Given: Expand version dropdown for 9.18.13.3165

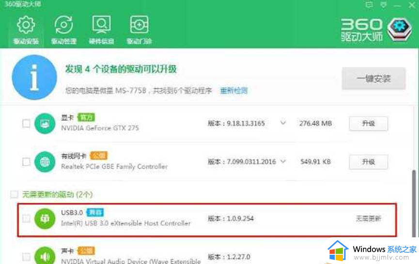Looking at the screenshot, I should 283,123.
